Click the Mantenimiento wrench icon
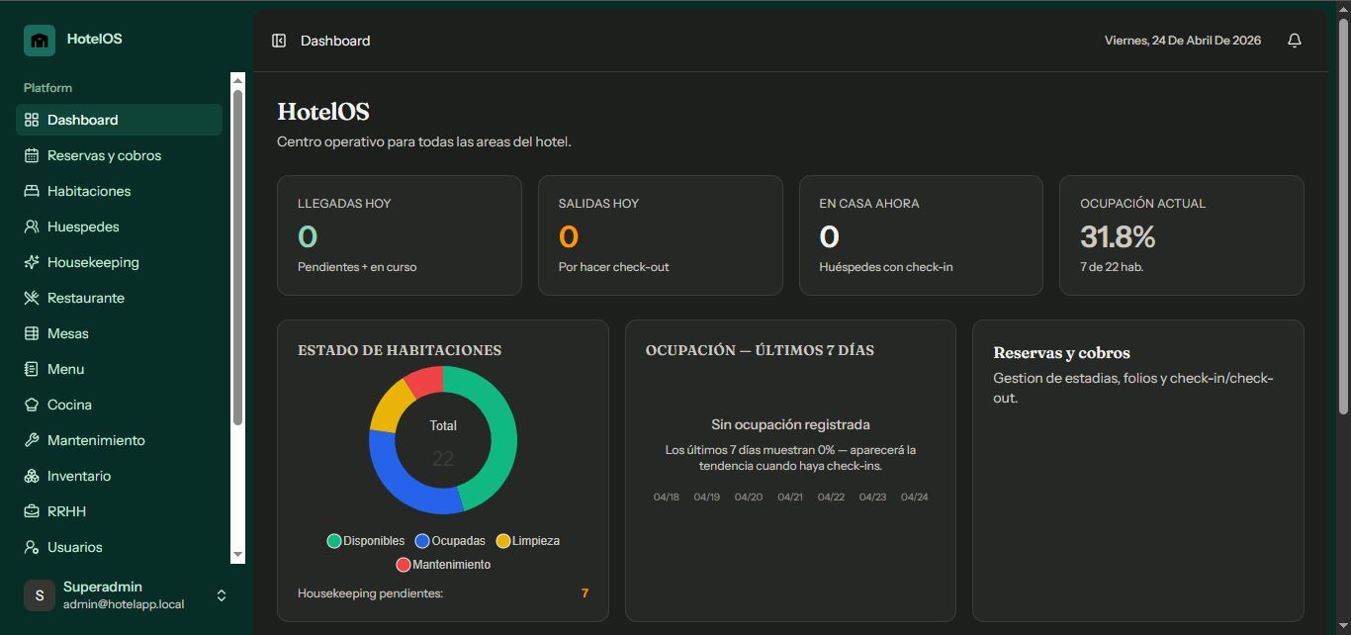Image resolution: width=1351 pixels, height=635 pixels. tap(32, 440)
